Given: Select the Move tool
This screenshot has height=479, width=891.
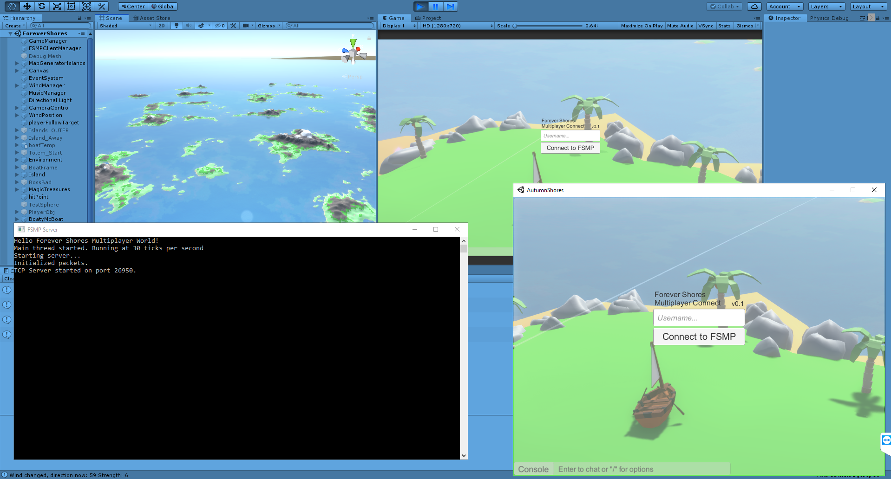Looking at the screenshot, I should click(27, 6).
